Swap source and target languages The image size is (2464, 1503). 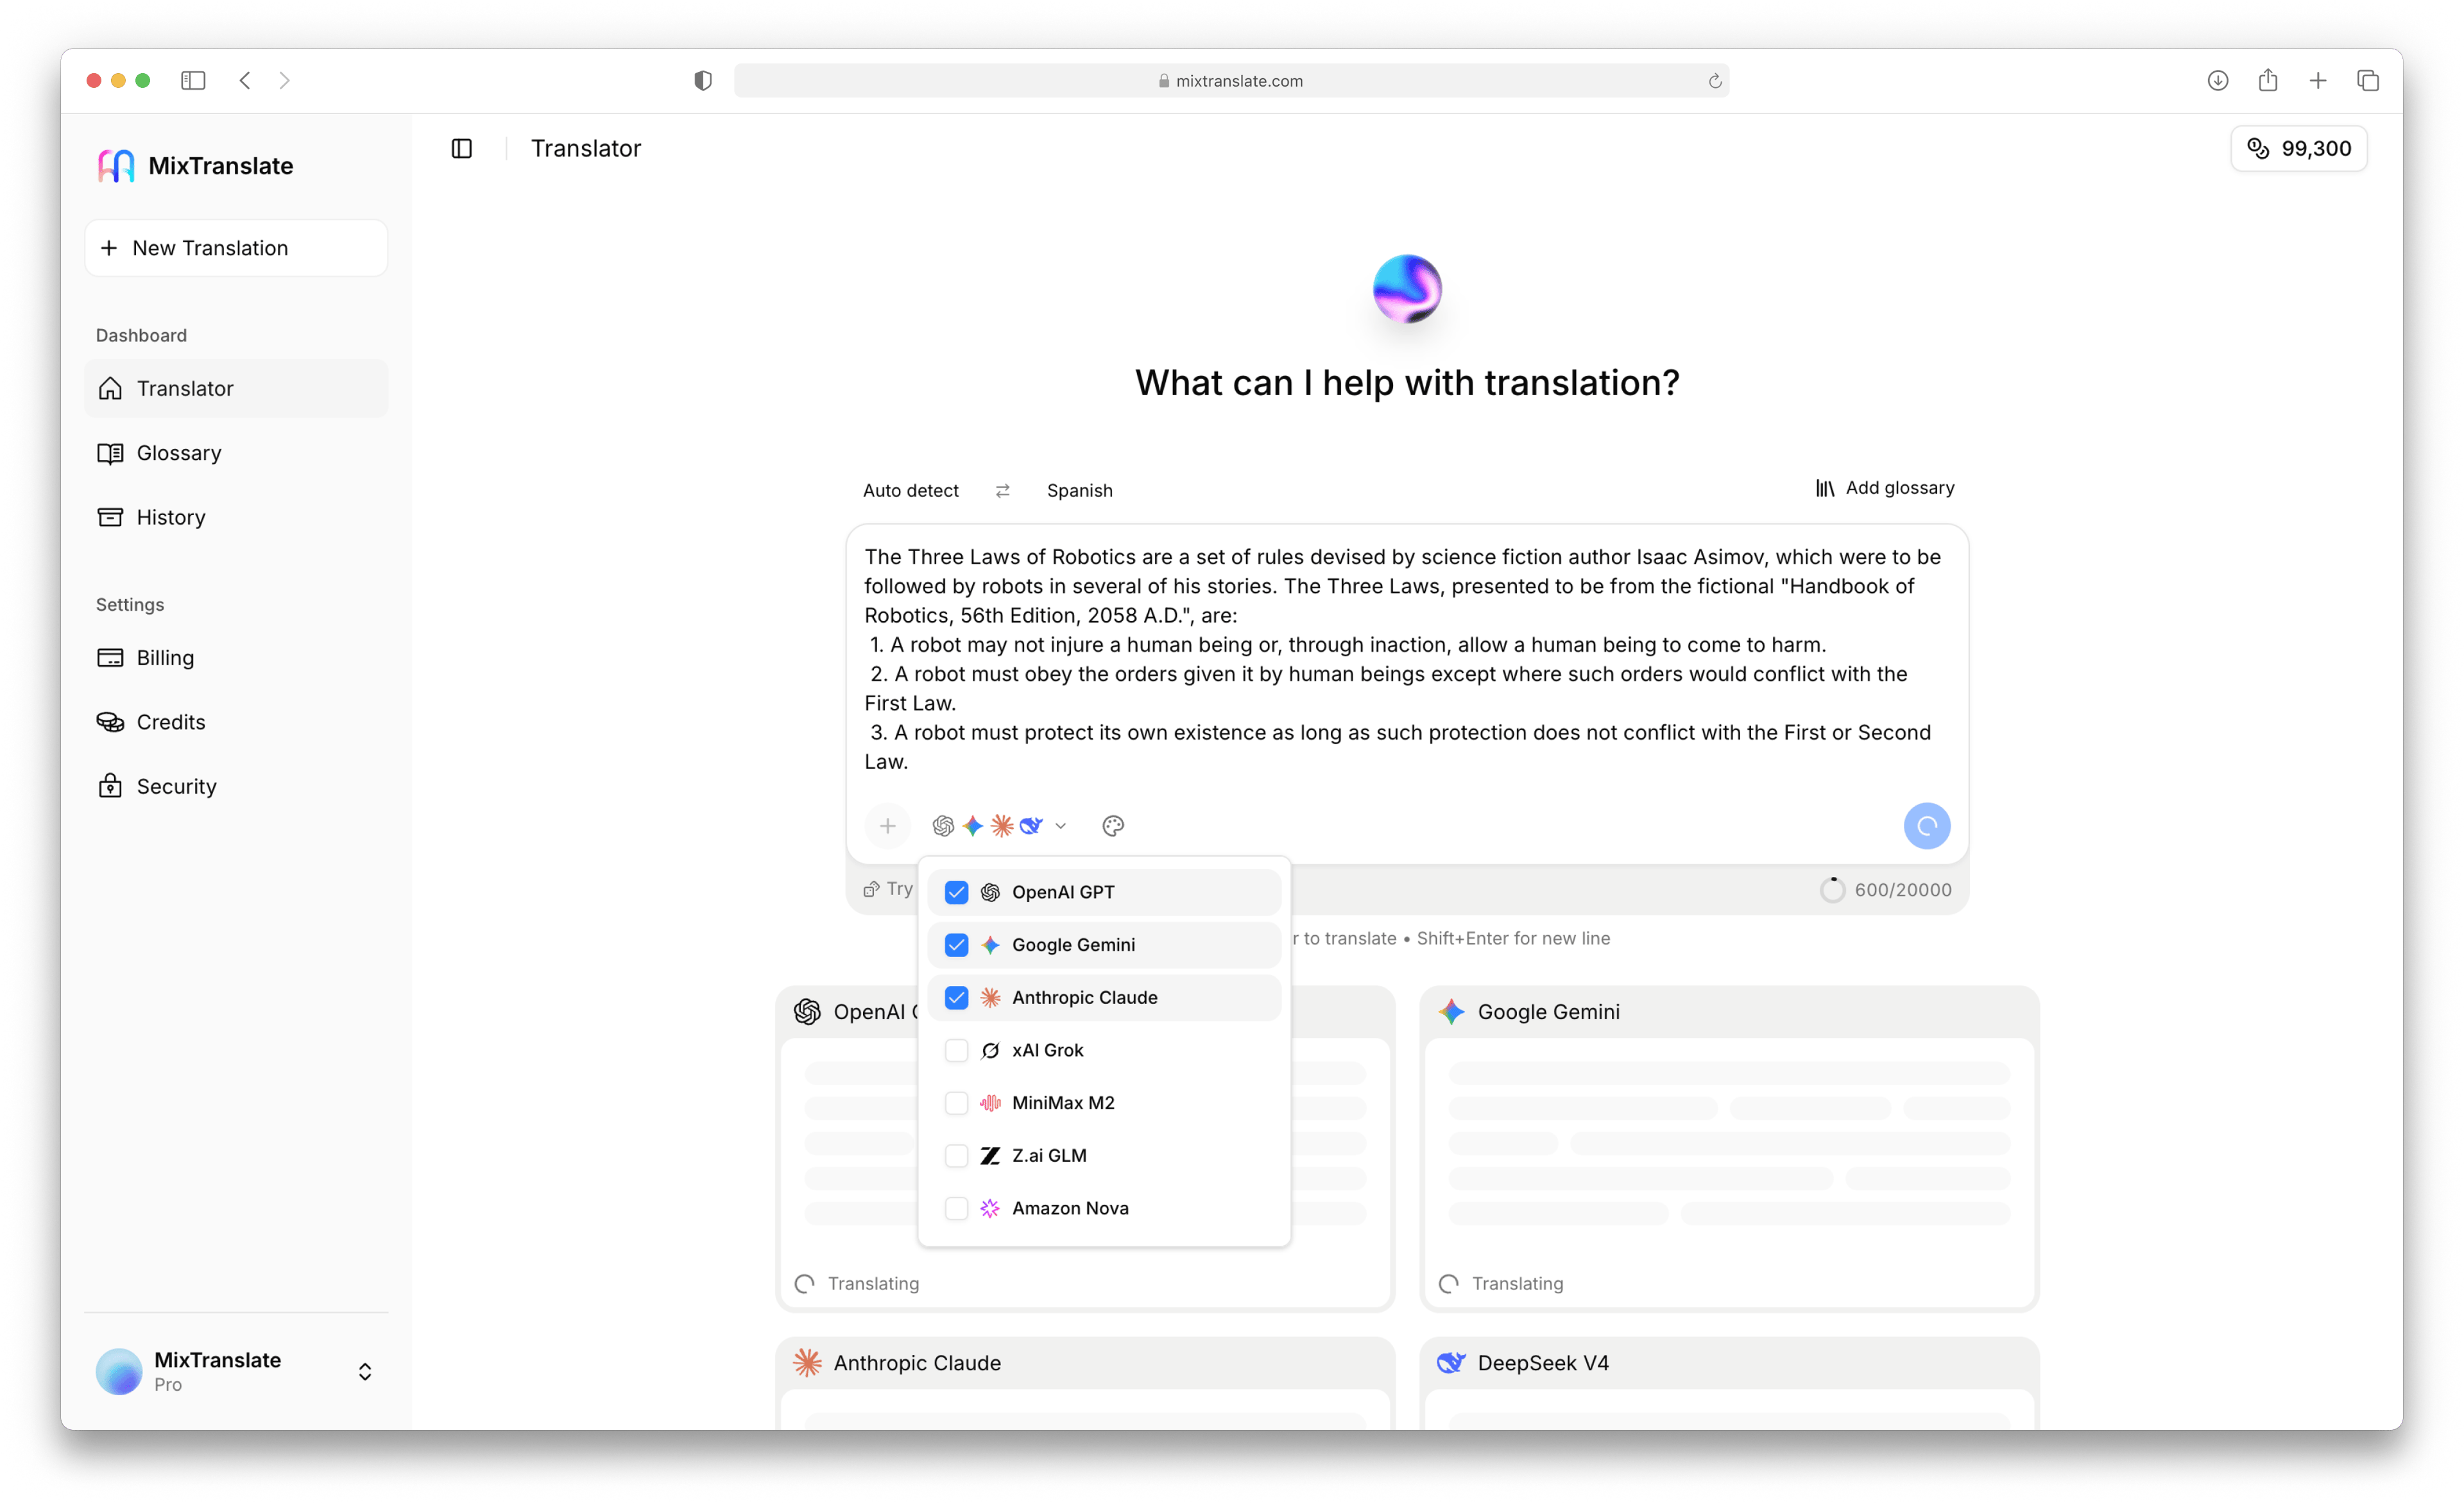(x=1002, y=490)
